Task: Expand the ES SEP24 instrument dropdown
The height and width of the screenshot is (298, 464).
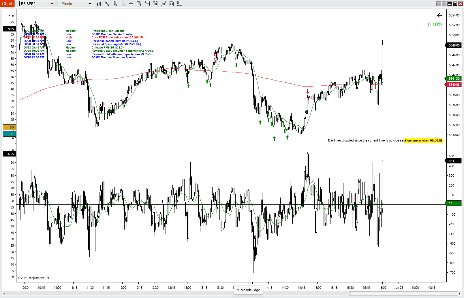Action: pyautogui.click(x=37, y=4)
